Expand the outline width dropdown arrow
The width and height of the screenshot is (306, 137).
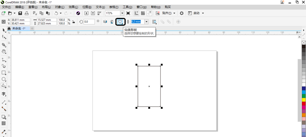[x=147, y=22]
